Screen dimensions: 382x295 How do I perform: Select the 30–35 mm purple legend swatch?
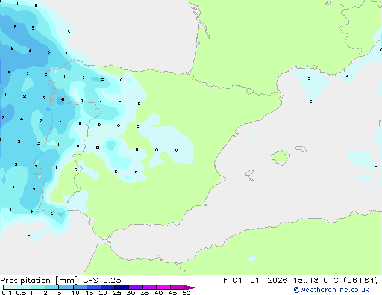point(136,287)
